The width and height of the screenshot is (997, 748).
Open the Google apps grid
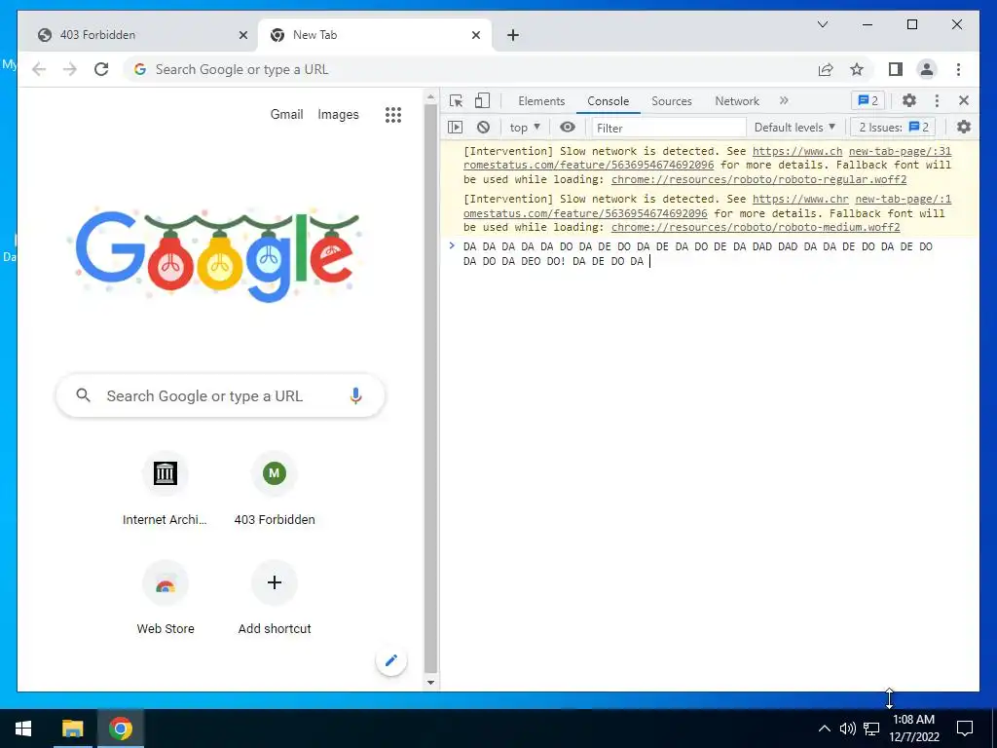coord(393,115)
